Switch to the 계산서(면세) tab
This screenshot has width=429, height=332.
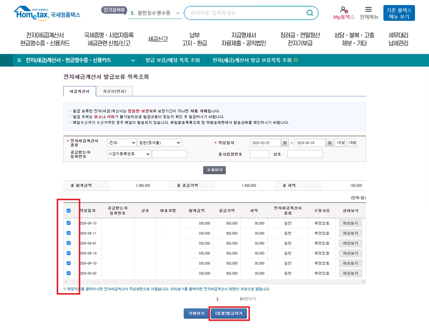point(114,91)
